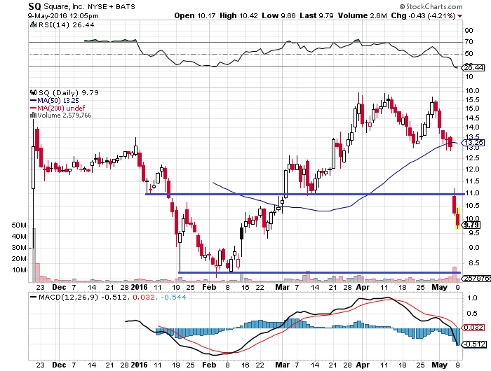Click the blue MA(50) legend line swatch
The width and height of the screenshot is (491, 371).
coord(33,101)
